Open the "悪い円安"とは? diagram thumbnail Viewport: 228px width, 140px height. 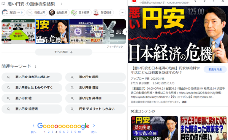(18, 31)
